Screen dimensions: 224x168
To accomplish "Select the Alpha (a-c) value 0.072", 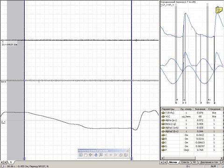I will click(200, 120).
